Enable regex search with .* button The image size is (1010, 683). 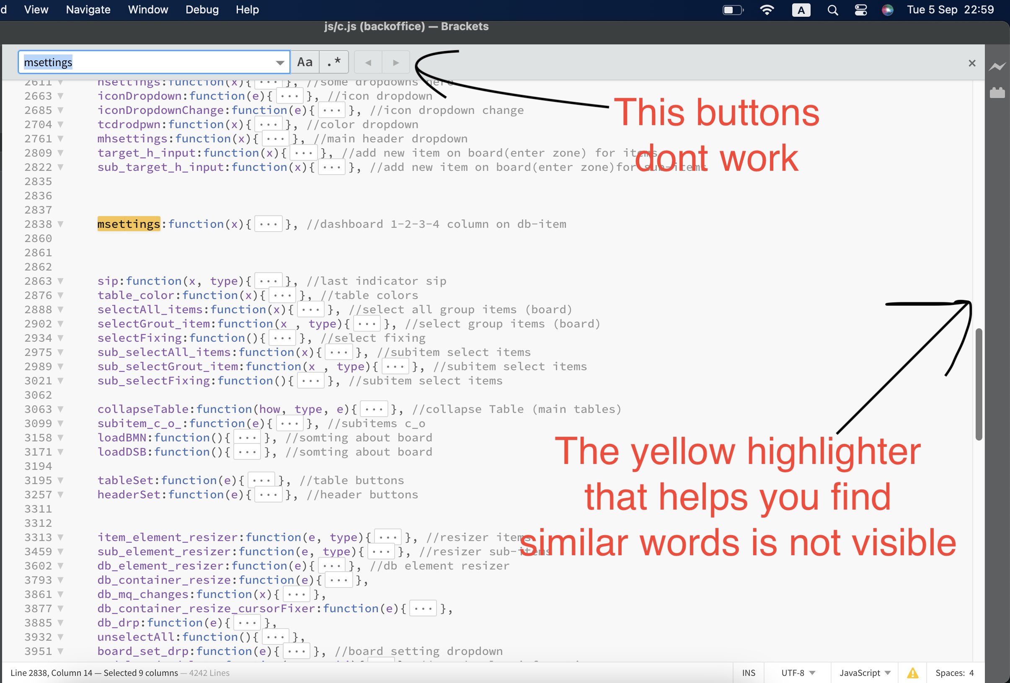pyautogui.click(x=334, y=62)
